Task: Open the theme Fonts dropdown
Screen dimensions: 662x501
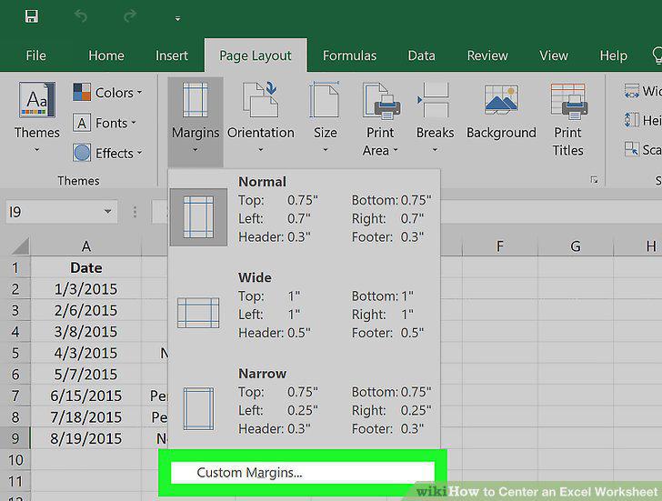Action: click(105, 123)
